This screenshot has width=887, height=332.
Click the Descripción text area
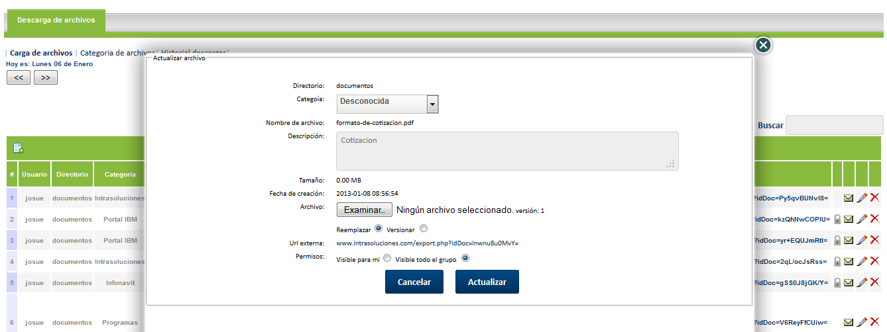[x=507, y=151]
